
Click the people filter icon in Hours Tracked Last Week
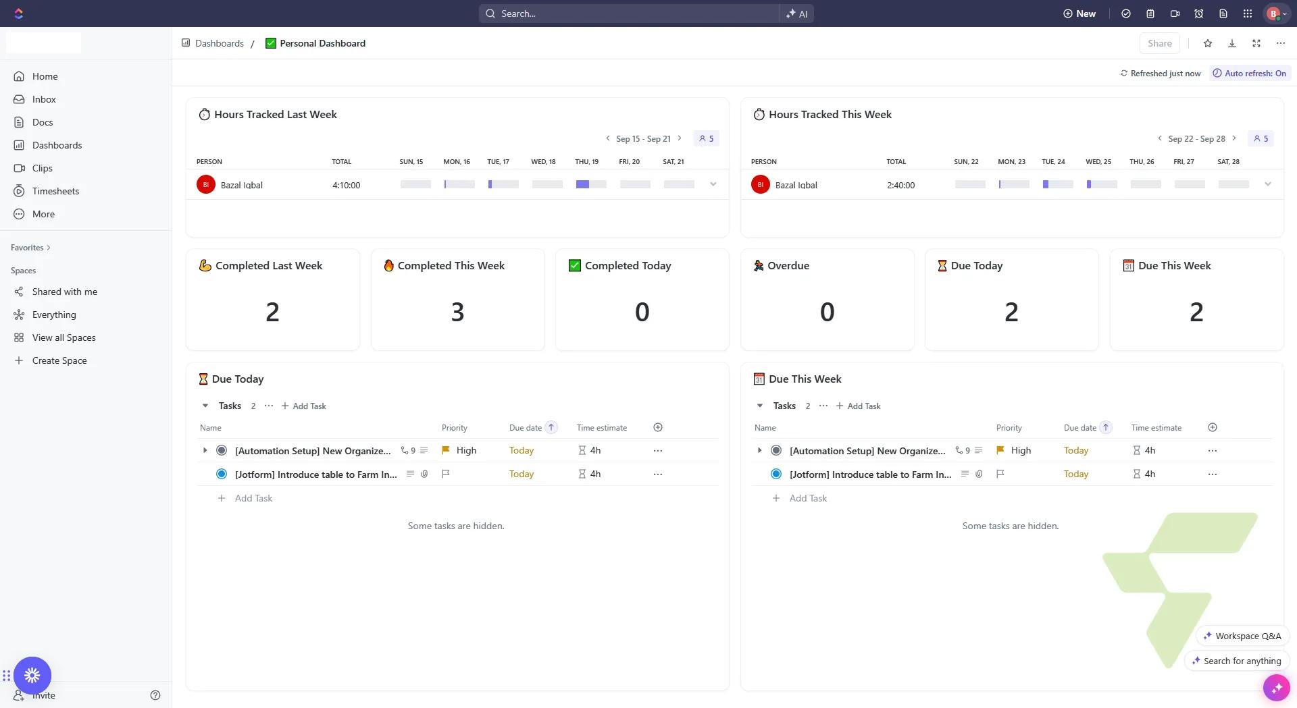707,138
